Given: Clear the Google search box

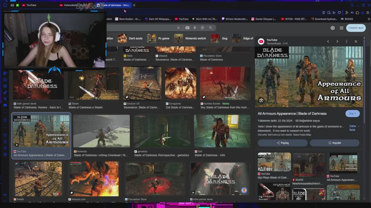Looking at the screenshot, I should pyautogui.click(x=178, y=28).
